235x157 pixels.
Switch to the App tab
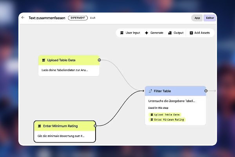tap(197, 18)
